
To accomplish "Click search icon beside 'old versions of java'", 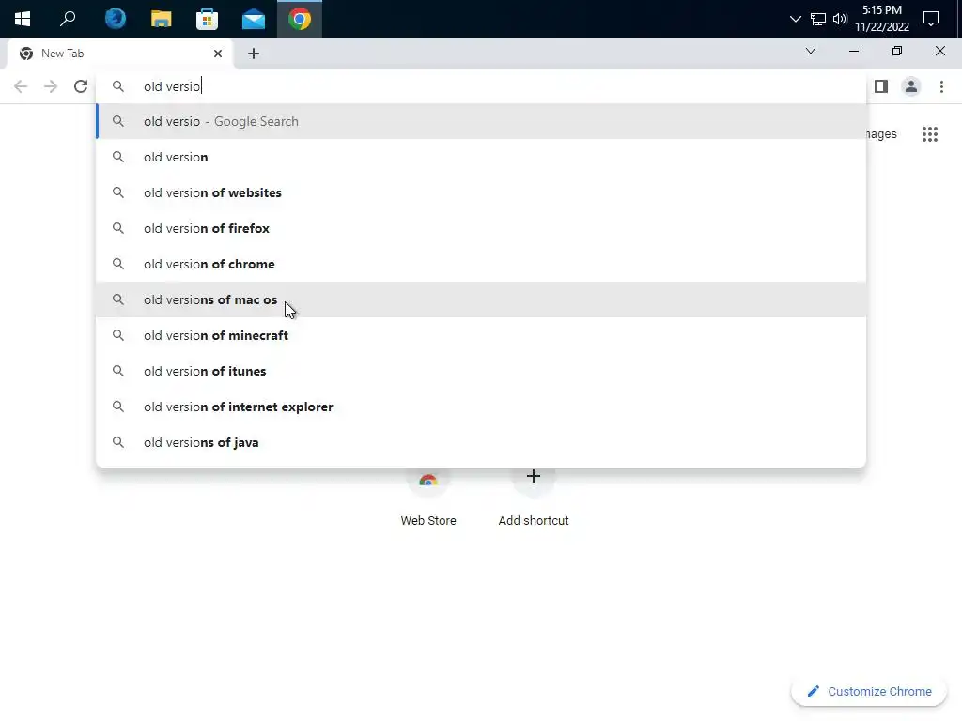I will [118, 442].
